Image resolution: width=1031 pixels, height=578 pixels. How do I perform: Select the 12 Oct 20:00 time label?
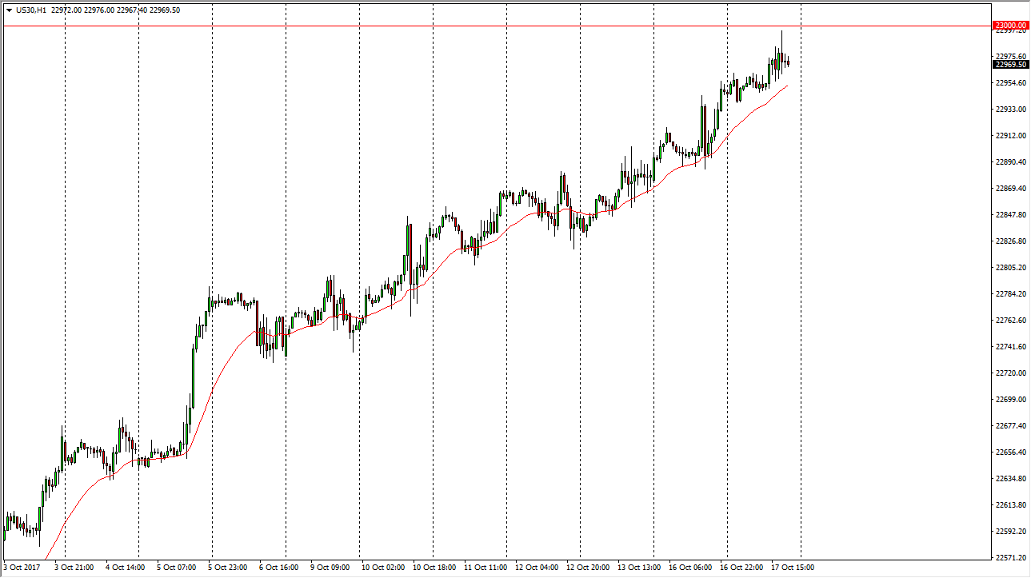(x=587, y=568)
